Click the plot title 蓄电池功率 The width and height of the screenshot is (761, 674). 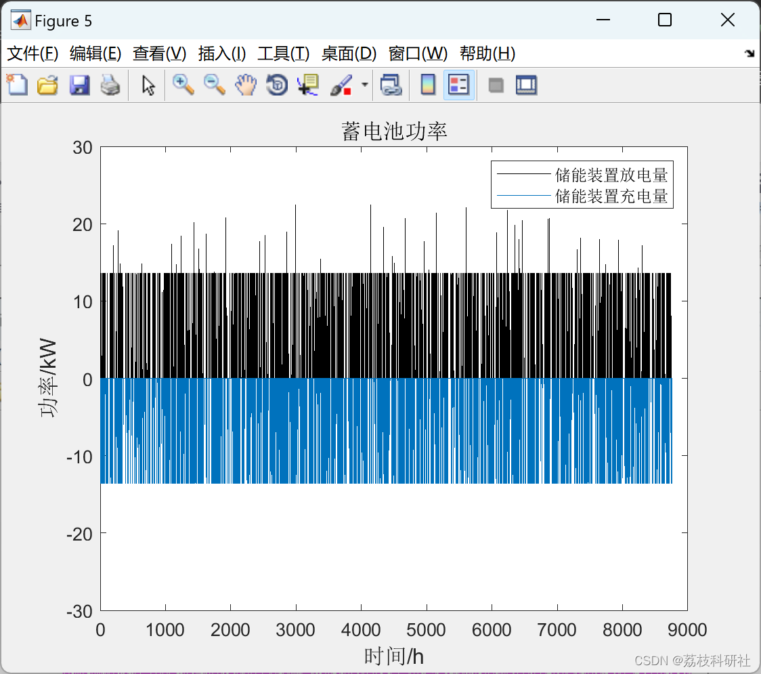tap(394, 131)
